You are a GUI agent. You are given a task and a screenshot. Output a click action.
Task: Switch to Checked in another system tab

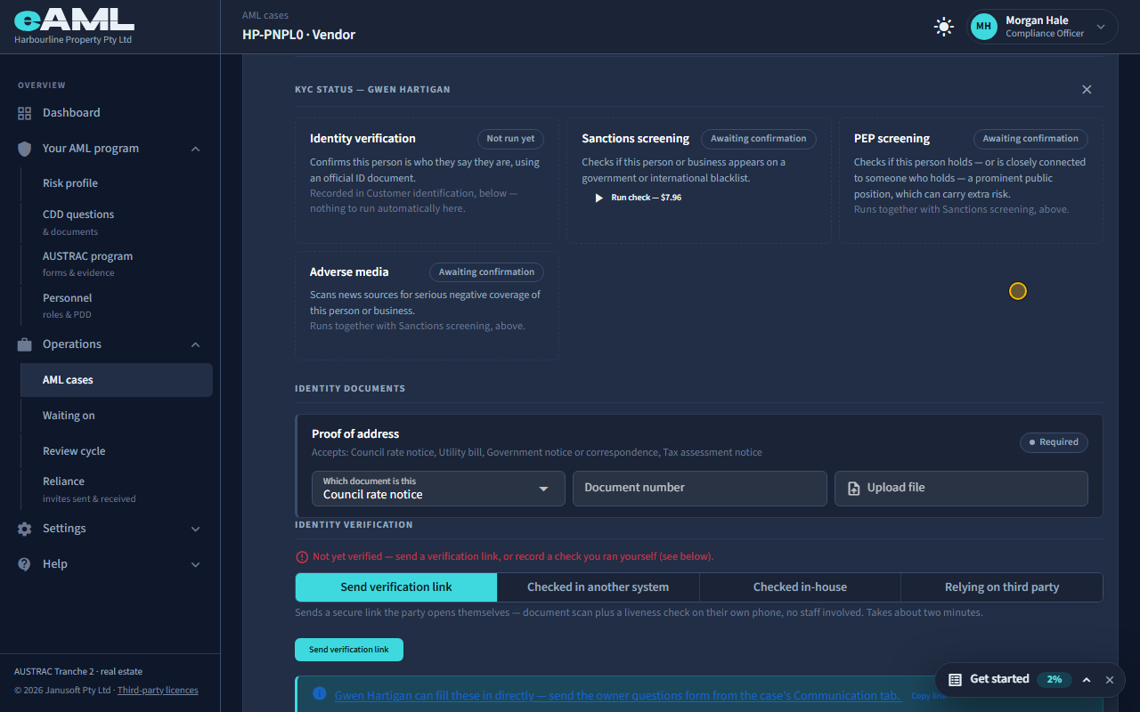pyautogui.click(x=598, y=587)
